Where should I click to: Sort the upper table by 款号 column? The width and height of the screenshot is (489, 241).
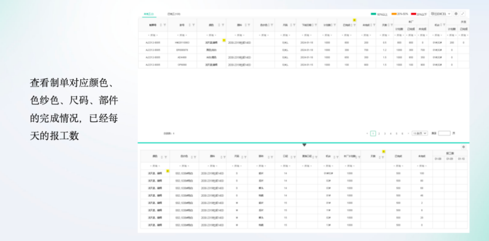click(x=189, y=25)
